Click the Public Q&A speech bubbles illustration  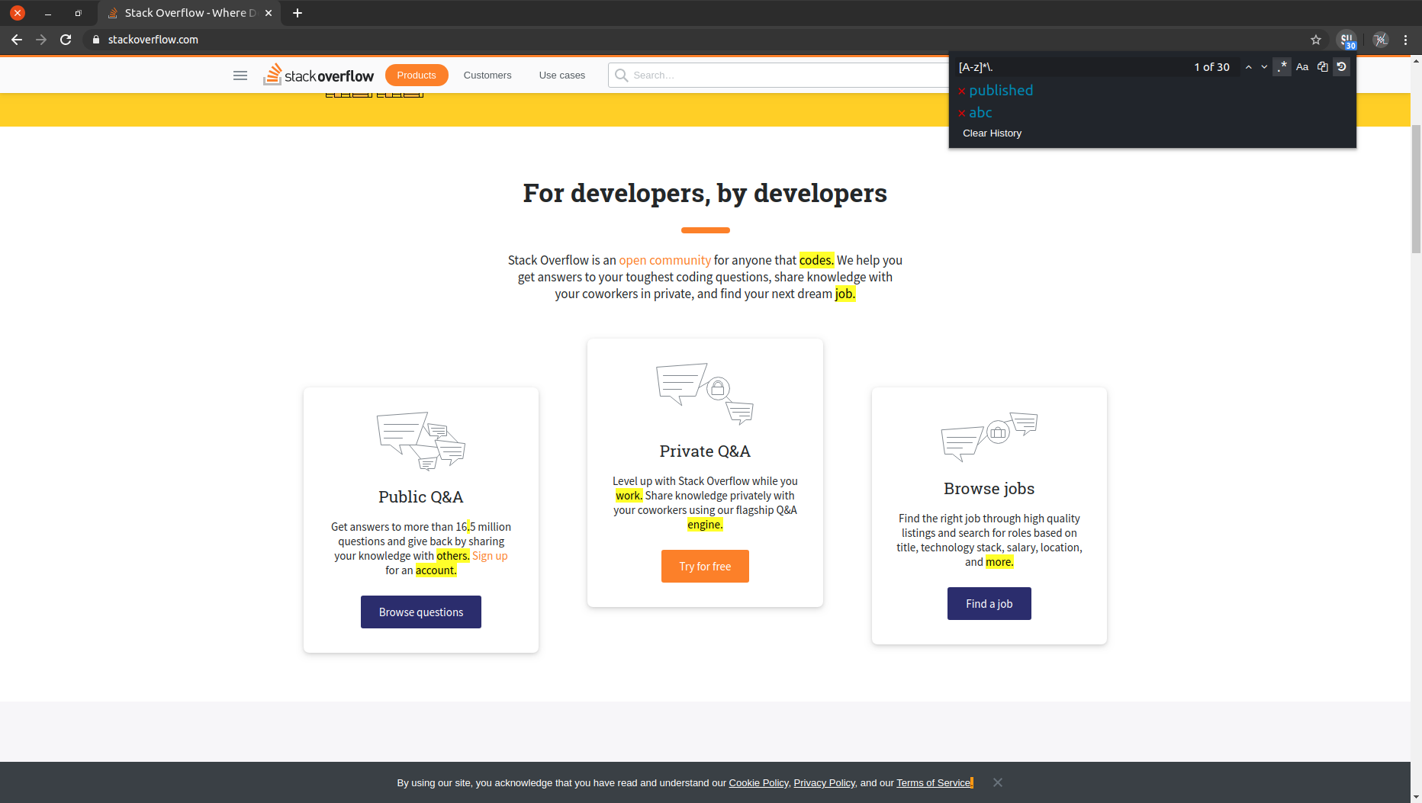coord(421,441)
